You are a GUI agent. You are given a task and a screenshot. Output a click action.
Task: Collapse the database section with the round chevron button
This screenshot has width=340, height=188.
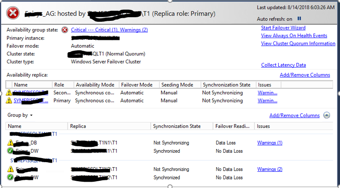coord(326,116)
